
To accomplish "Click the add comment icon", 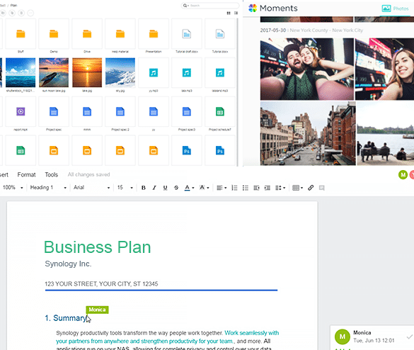I will pos(321,188).
